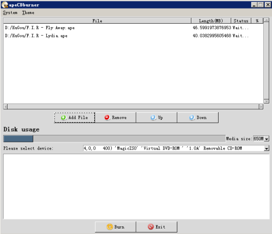Viewport: 272px width, 234px height.
Task: Sort by the Length(MB) column header
Action: pos(211,21)
